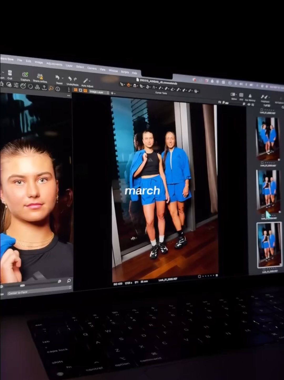The height and width of the screenshot is (380, 284).
Task: Switch viewer to single-view mode
Action: (x=80, y=90)
